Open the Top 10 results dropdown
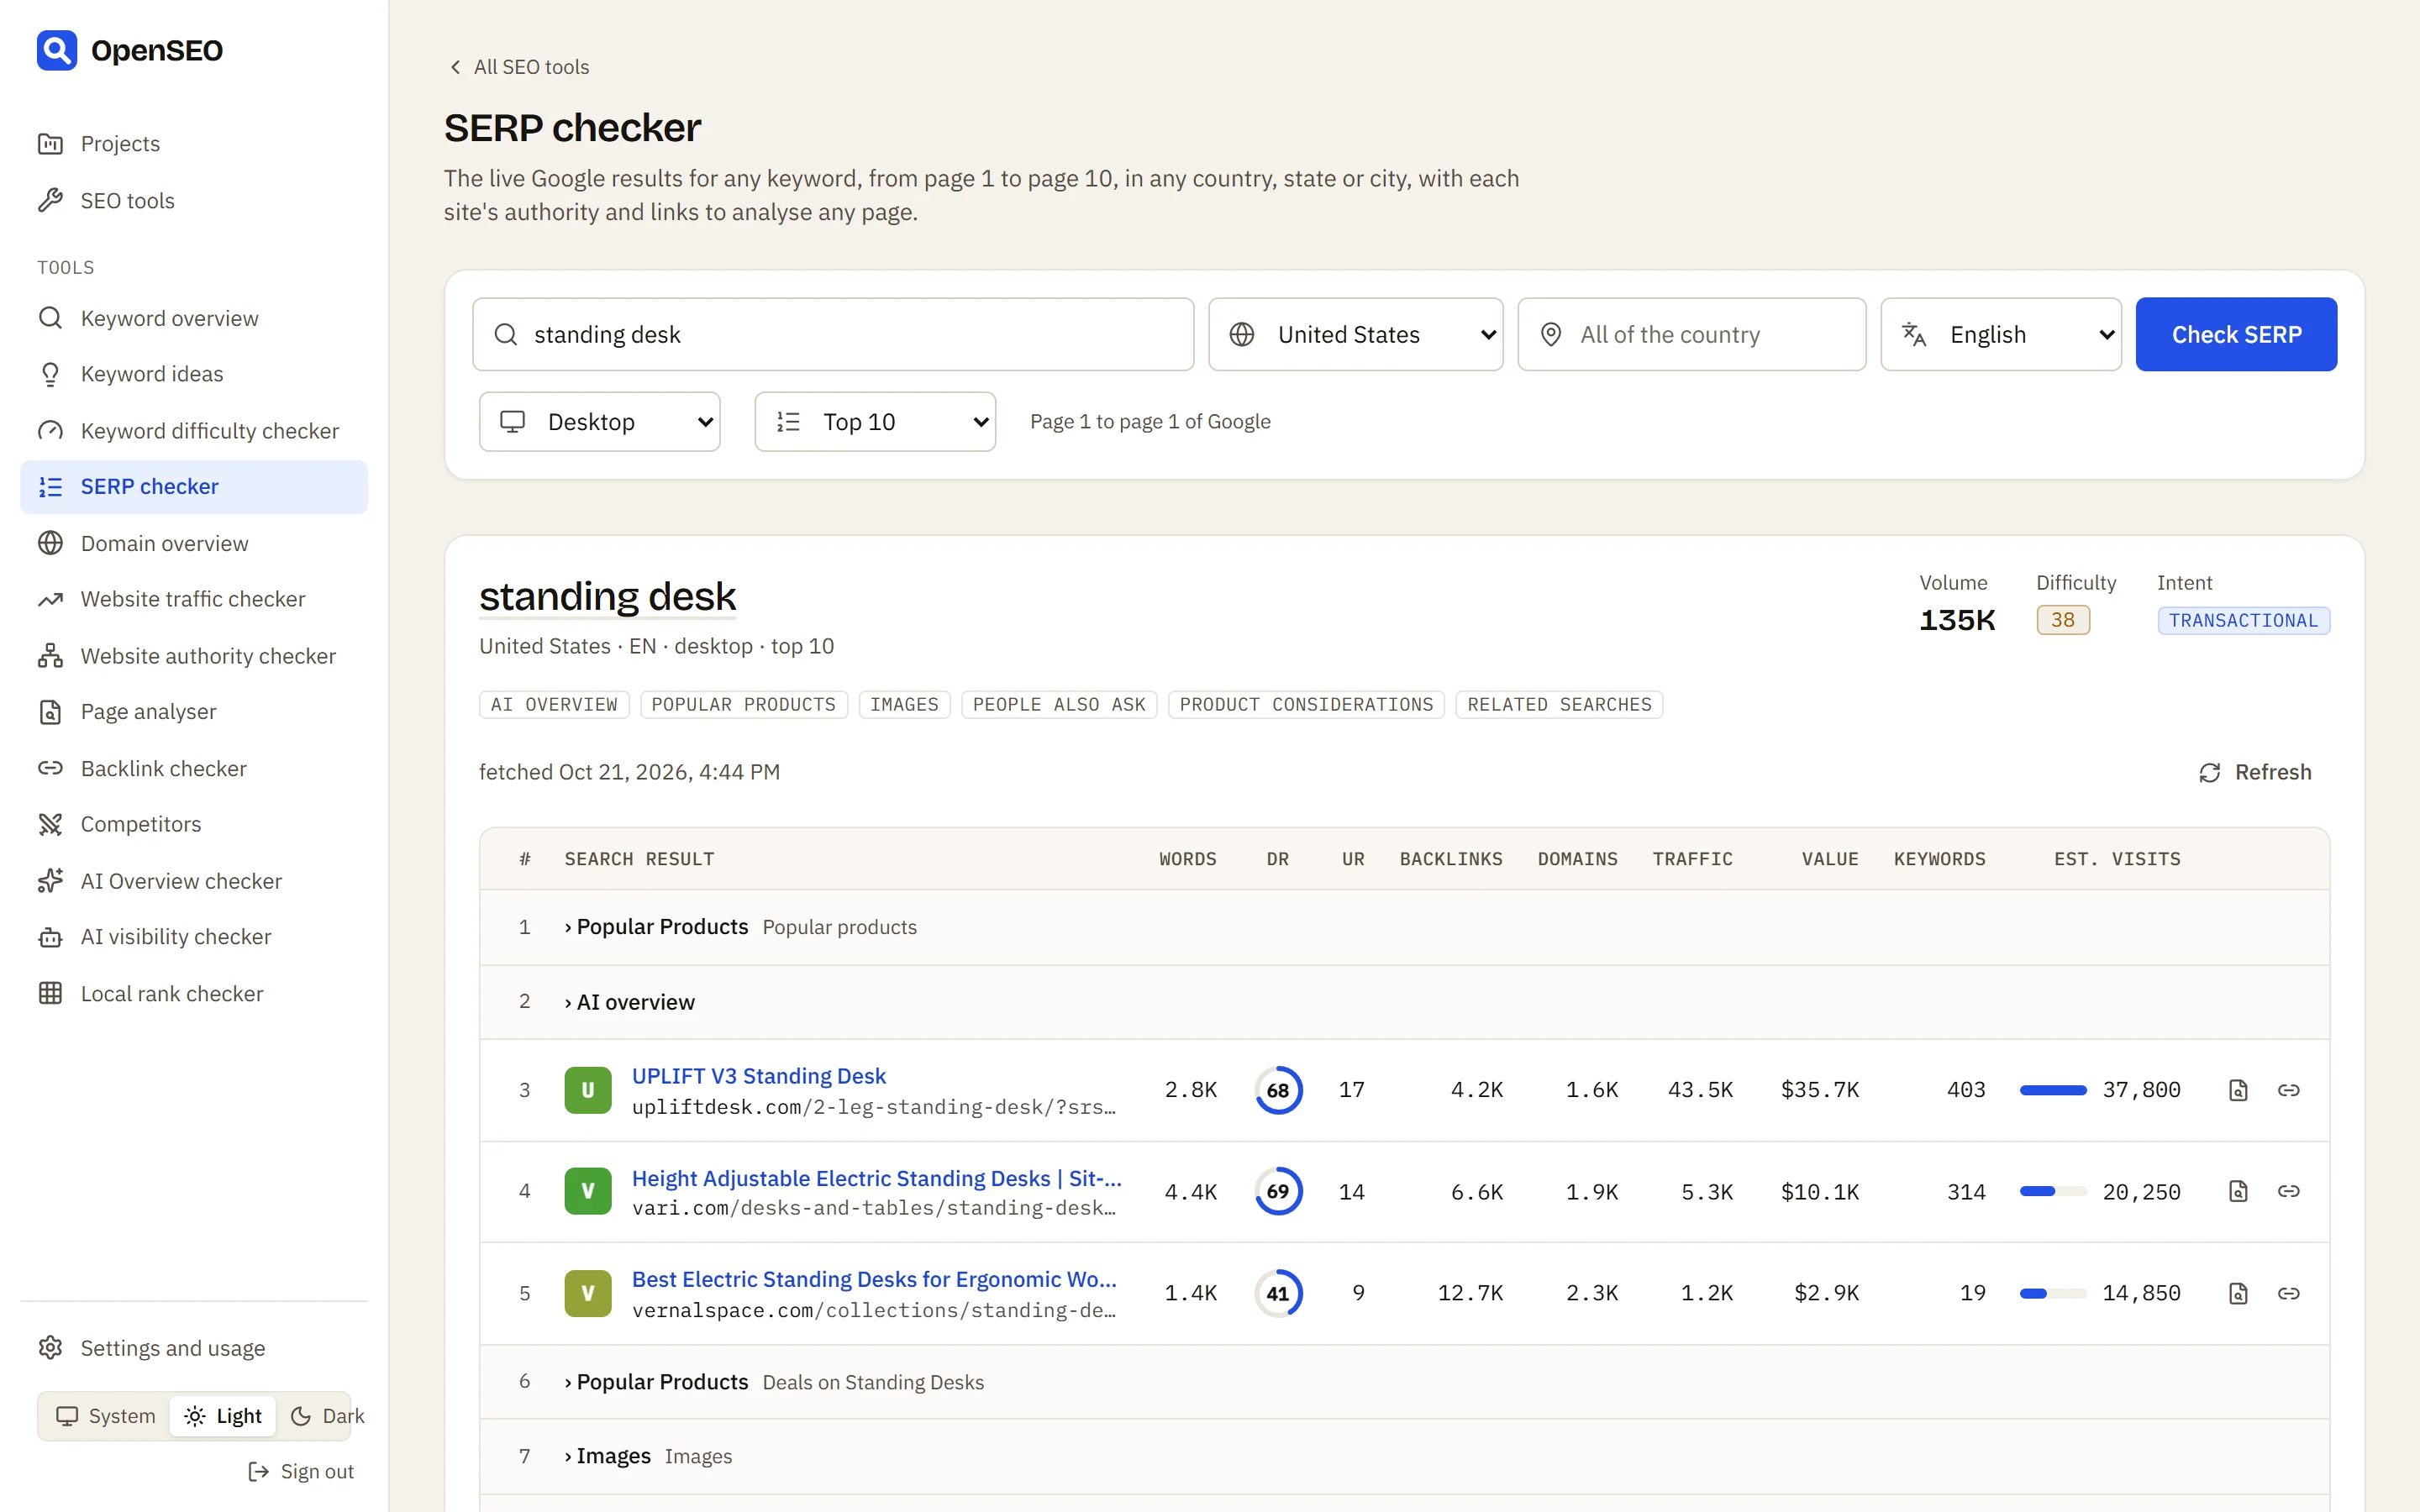The width and height of the screenshot is (2420, 1512). coord(875,422)
